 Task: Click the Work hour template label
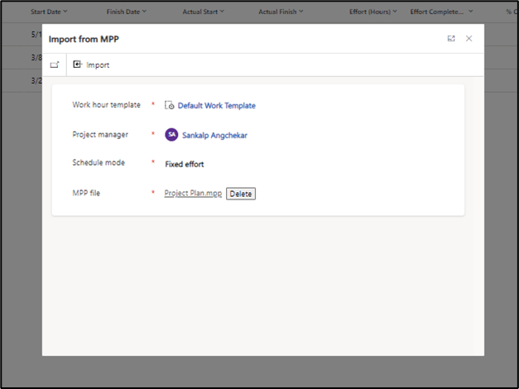click(x=106, y=105)
